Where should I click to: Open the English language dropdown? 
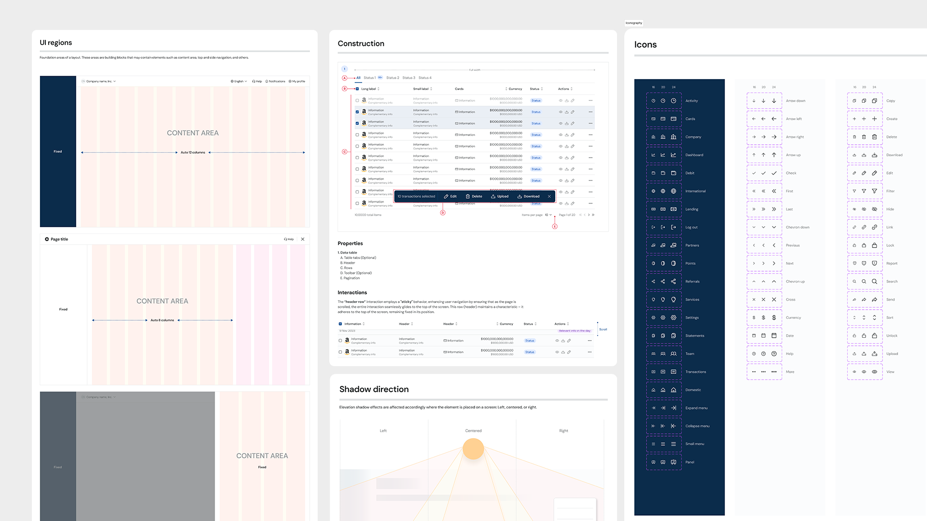click(239, 81)
